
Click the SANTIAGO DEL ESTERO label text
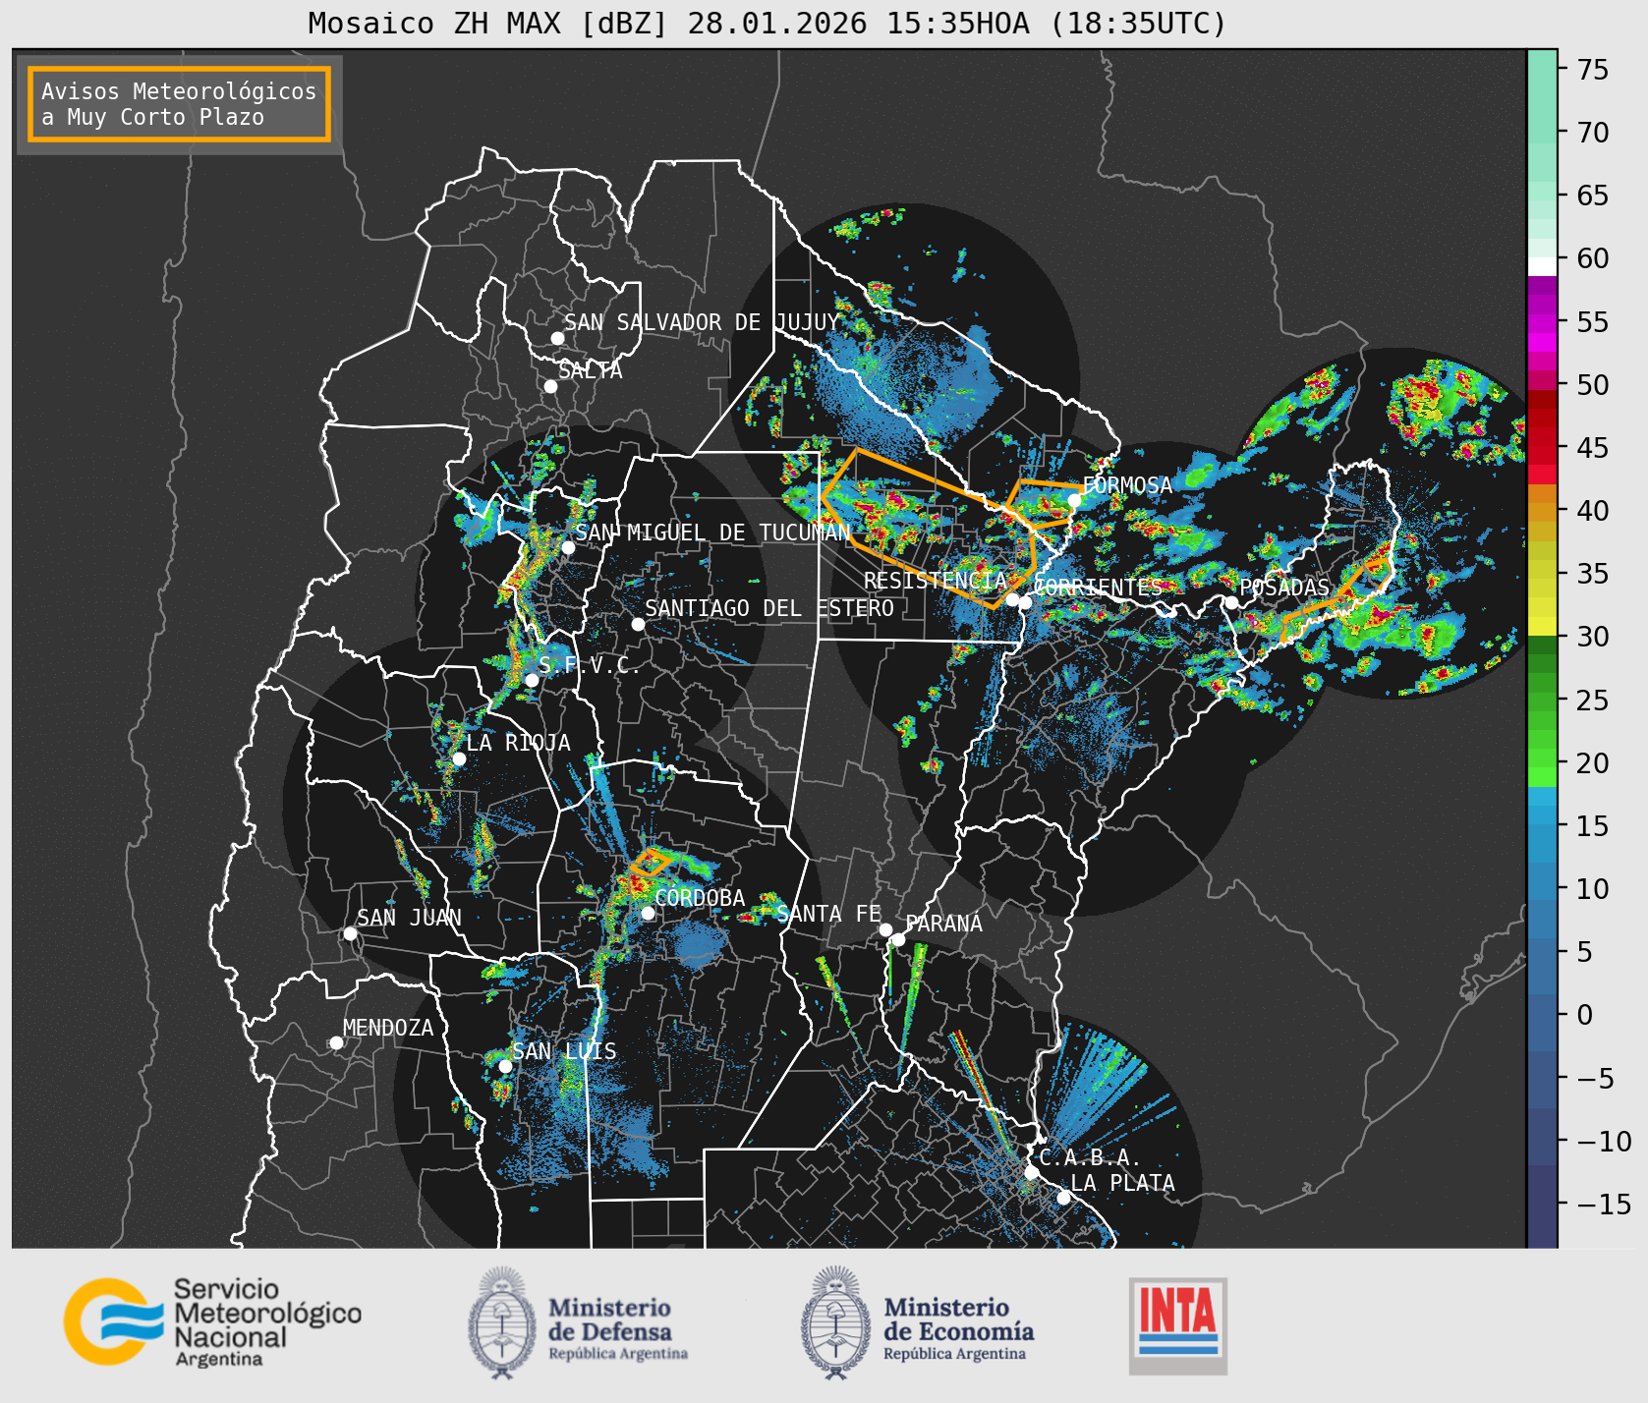tap(769, 608)
